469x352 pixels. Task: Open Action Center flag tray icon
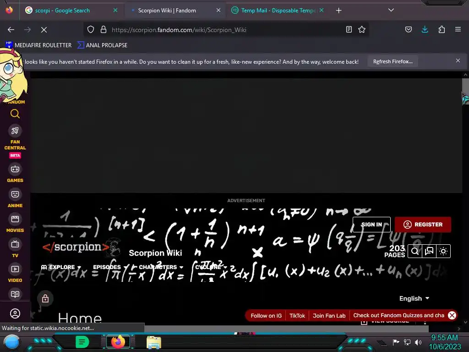(396, 342)
